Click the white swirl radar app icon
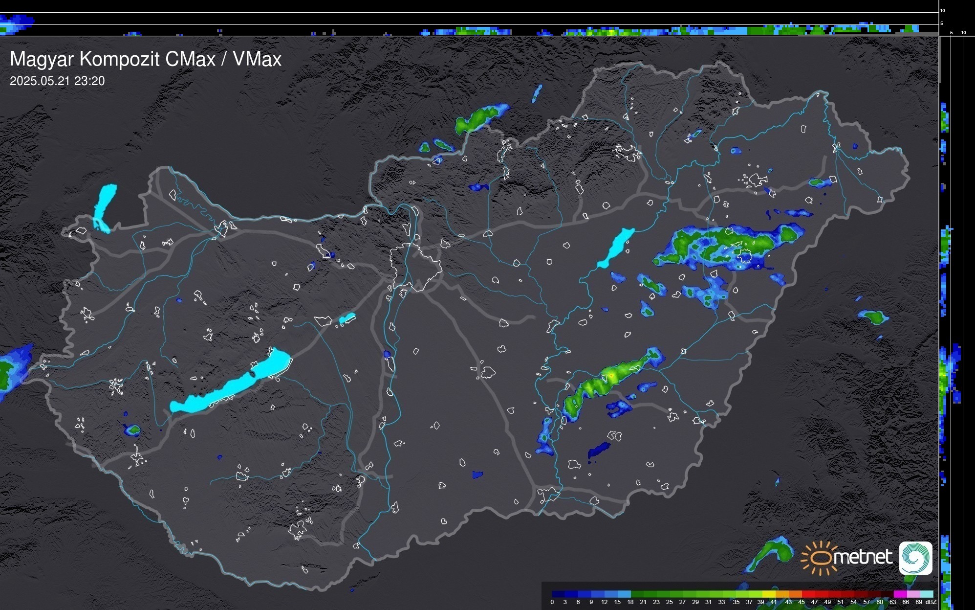This screenshot has height=610, width=975. (915, 558)
